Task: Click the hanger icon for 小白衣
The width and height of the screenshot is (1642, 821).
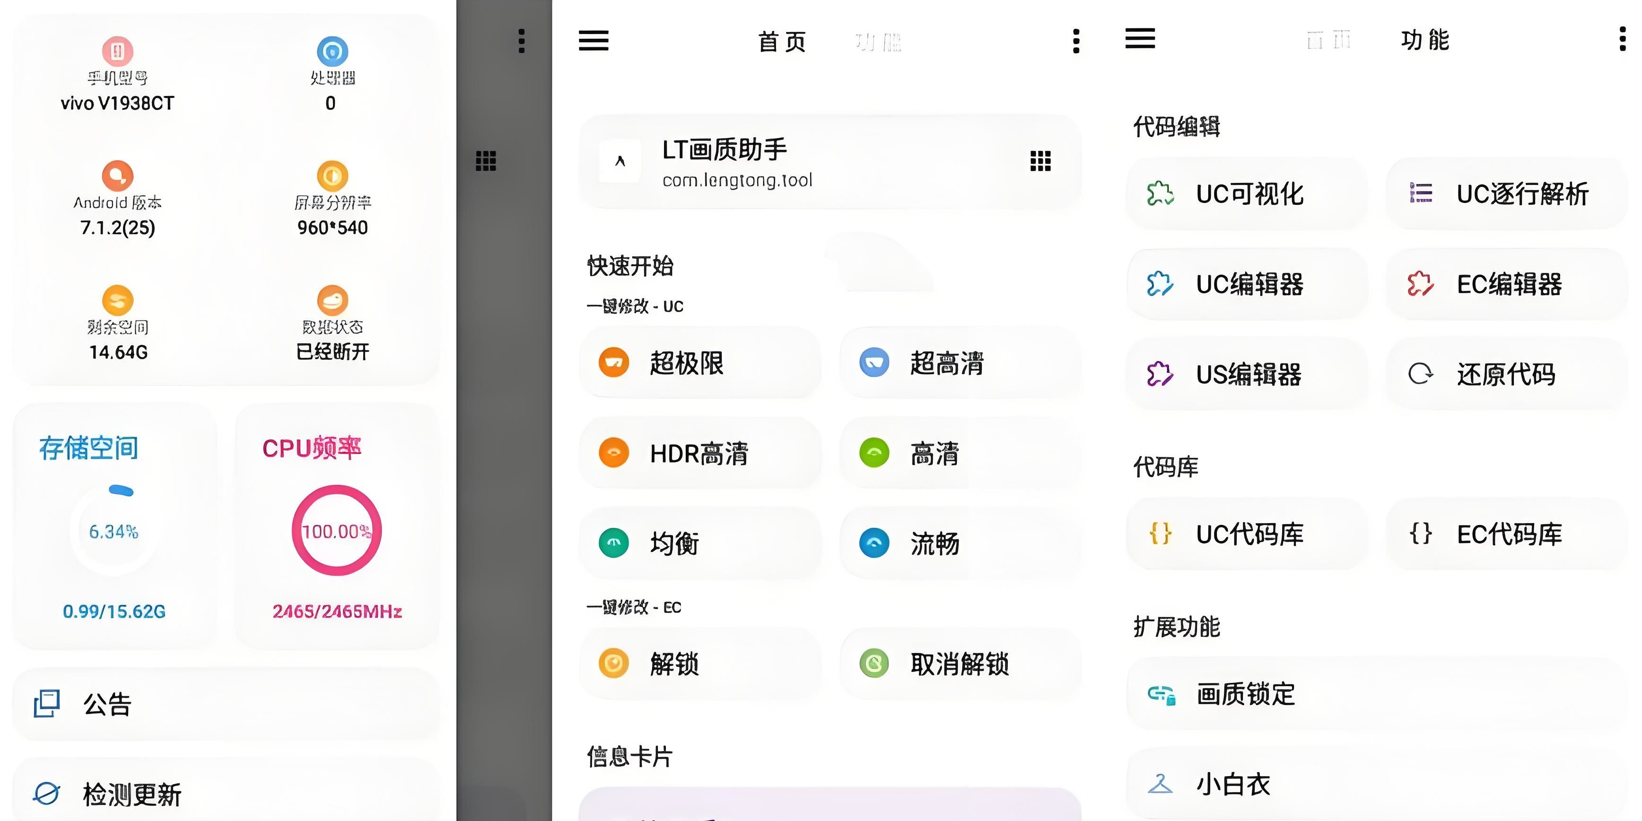Action: (1160, 784)
